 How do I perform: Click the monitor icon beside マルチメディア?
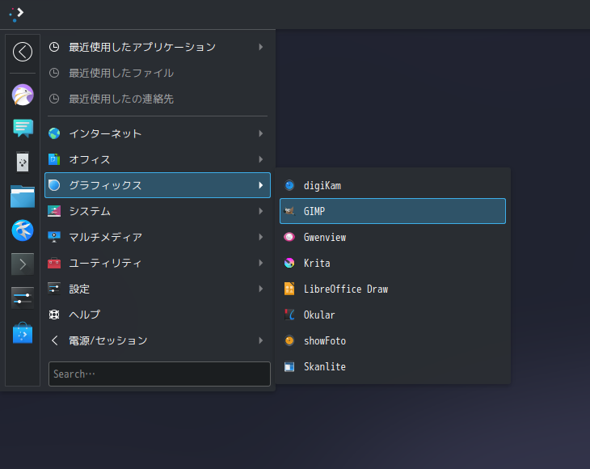[54, 237]
